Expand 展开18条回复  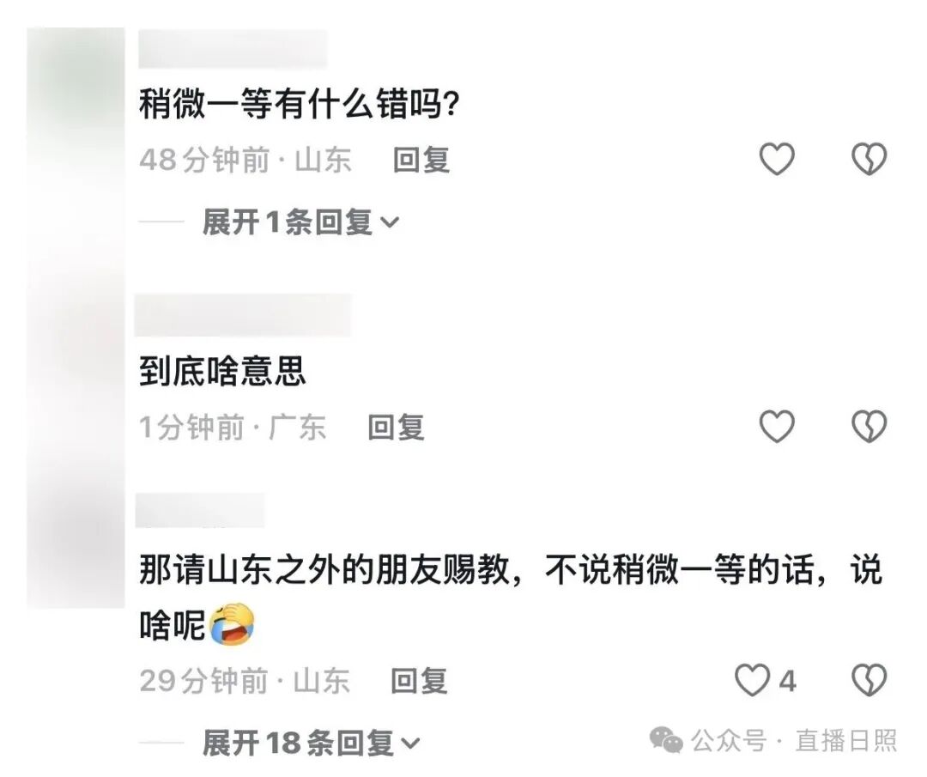pos(311,743)
